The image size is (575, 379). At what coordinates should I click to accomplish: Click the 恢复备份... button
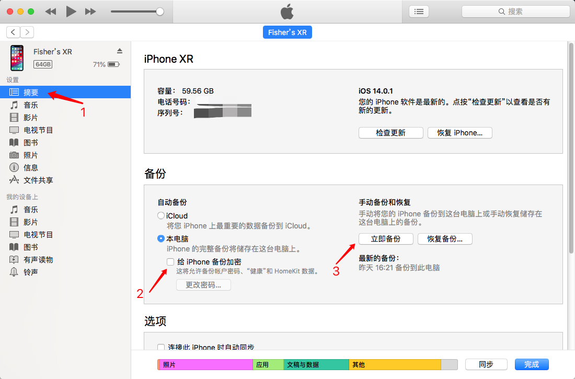tap(445, 239)
